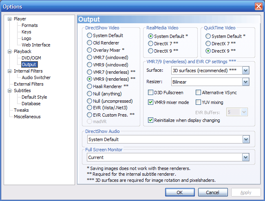Open the Resizer dropdown
The width and height of the screenshot is (265, 201).
tap(245, 82)
